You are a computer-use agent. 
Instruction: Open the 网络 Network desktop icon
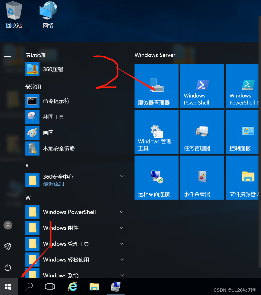coord(48,15)
